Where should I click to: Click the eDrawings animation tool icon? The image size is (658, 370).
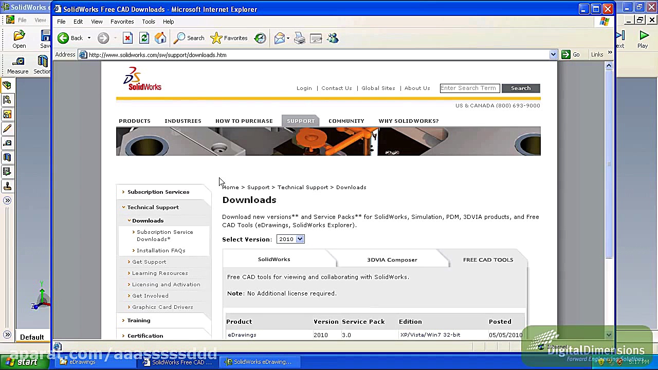tap(7, 172)
